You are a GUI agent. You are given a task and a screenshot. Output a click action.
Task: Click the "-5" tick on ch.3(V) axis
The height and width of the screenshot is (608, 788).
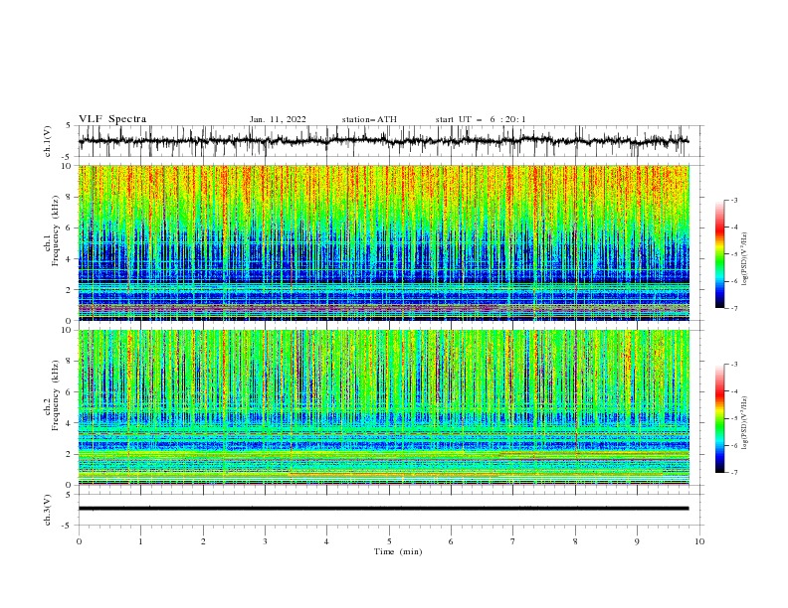pyautogui.click(x=68, y=526)
